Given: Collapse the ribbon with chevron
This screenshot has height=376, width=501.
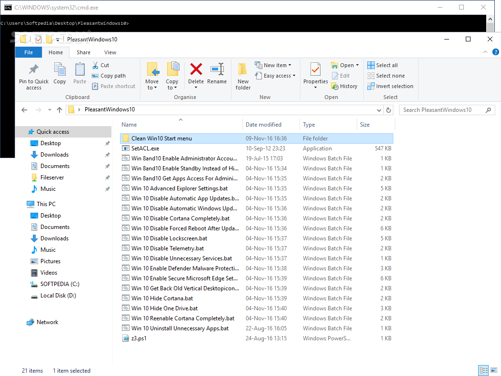Looking at the screenshot, I should (x=485, y=52).
